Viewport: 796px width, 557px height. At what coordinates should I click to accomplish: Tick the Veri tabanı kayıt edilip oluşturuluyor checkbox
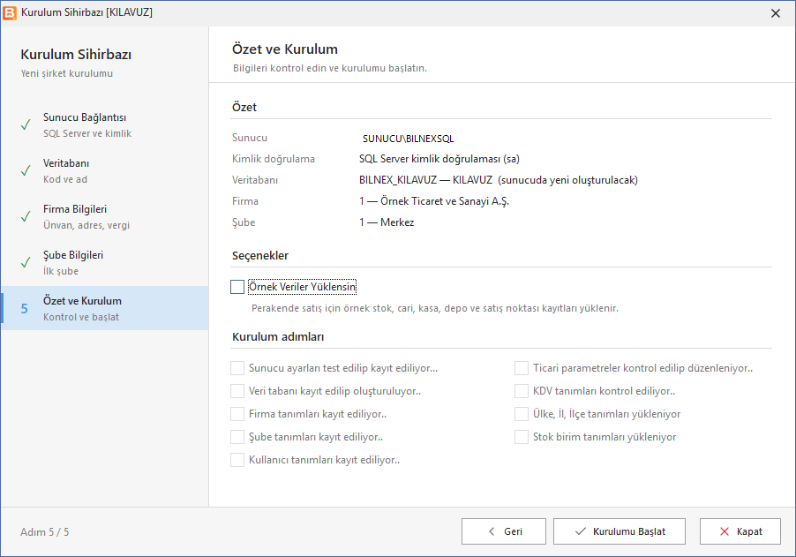coord(237,391)
